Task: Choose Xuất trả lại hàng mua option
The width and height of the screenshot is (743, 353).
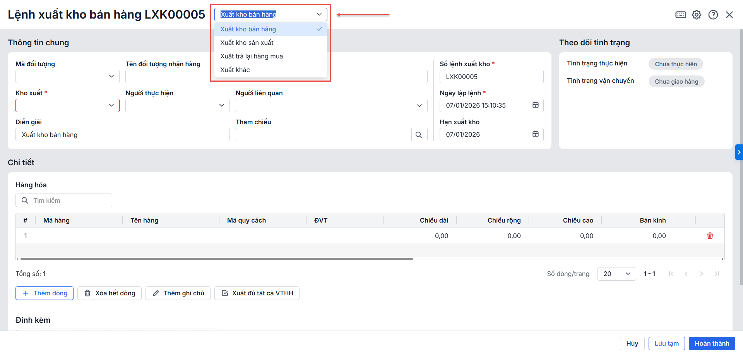Action: point(252,56)
